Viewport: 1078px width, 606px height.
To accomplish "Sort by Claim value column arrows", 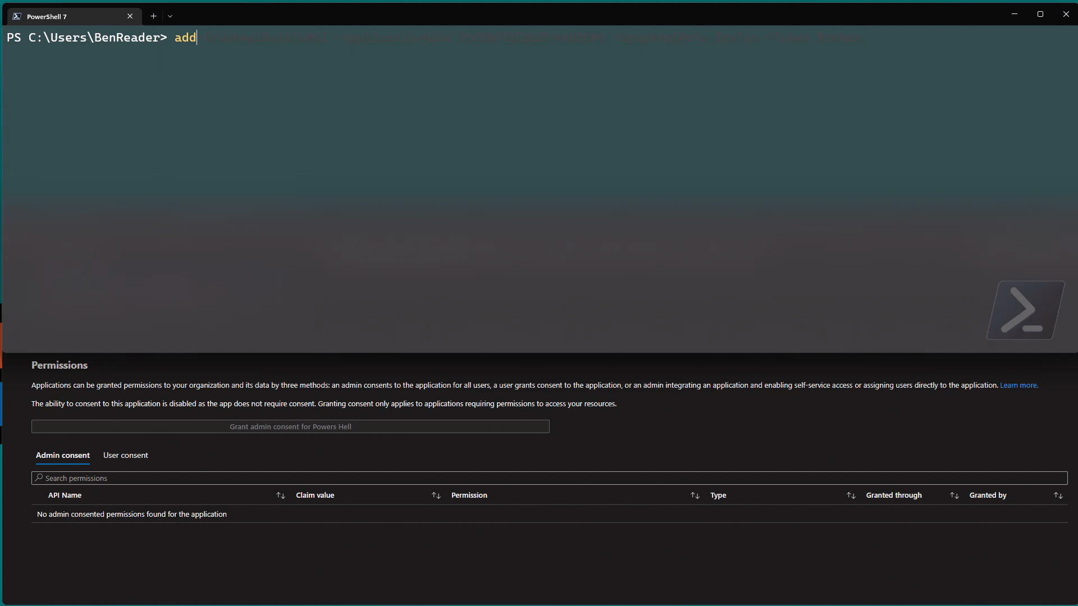I will click(436, 495).
